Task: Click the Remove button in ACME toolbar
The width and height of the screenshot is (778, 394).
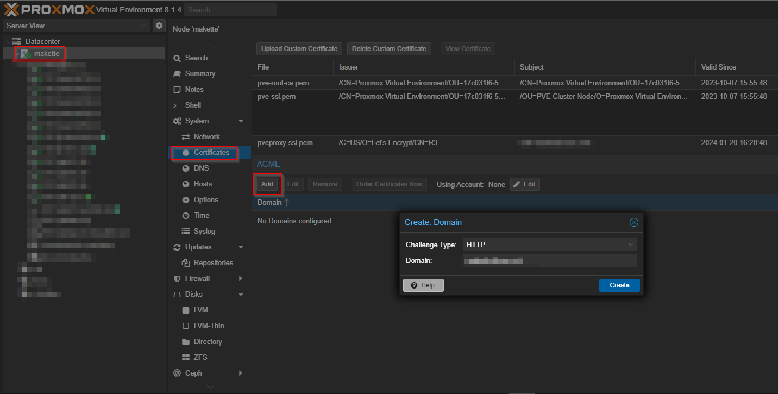Action: [325, 184]
